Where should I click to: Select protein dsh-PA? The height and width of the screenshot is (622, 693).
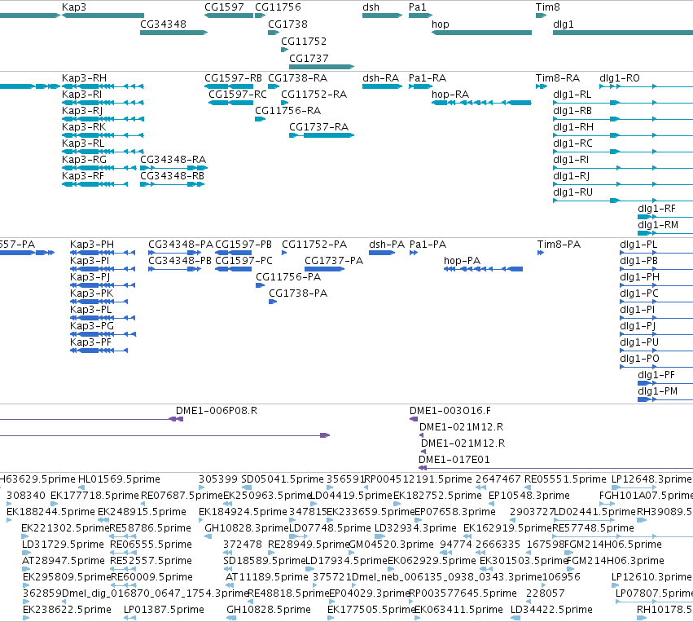pos(387,245)
